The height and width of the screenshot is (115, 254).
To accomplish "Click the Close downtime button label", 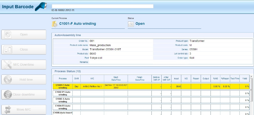I will pyautogui.click(x=24, y=94).
